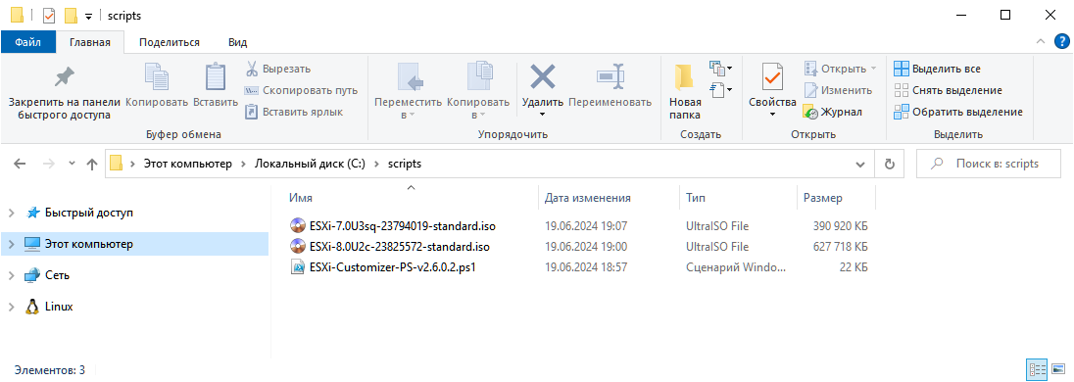The height and width of the screenshot is (382, 1074).
Task: Switch to large thumbnails view icon
Action: coord(1057,370)
